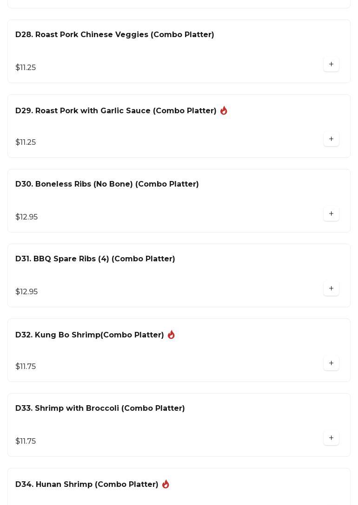Screen dimensions: 358x505
Task: Click the $12.95 price of BBQ Spare Ribs
Action: (x=27, y=292)
